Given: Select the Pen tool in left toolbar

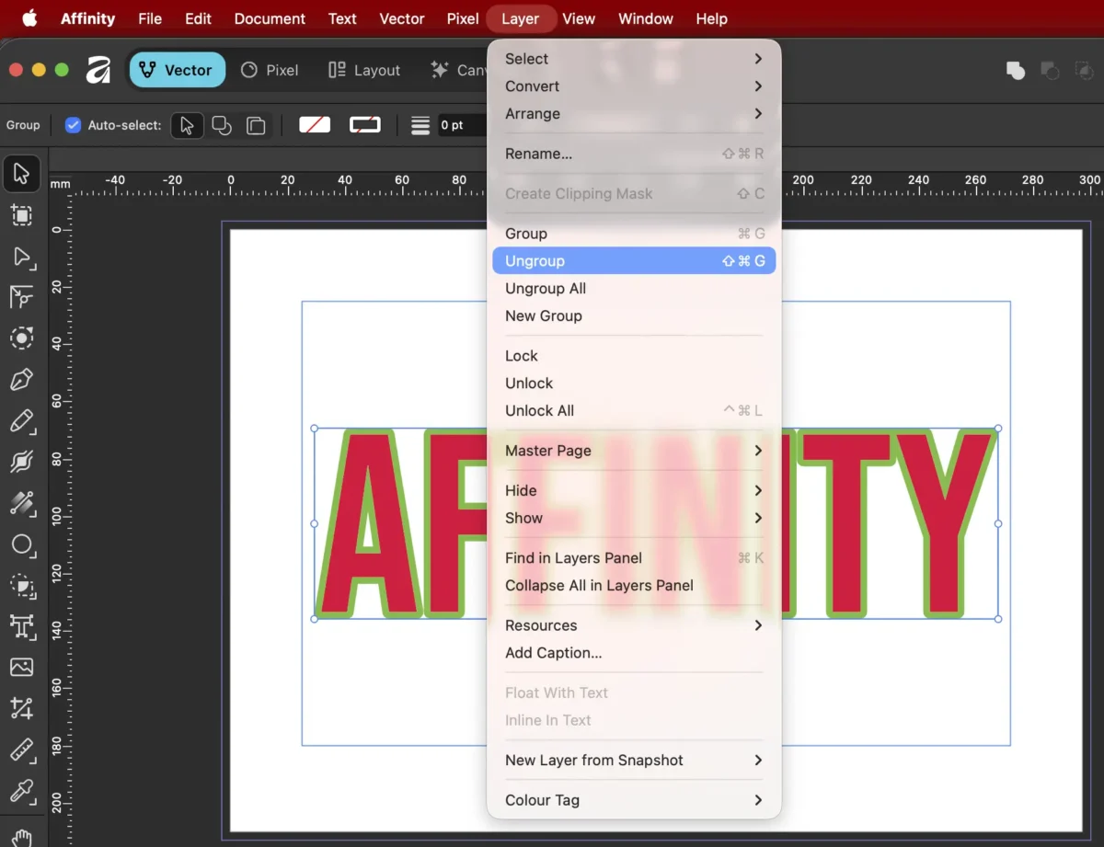Looking at the screenshot, I should (x=21, y=379).
